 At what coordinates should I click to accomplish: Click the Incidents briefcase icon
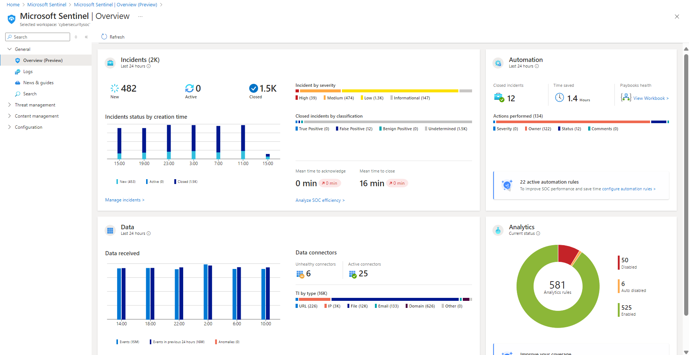click(110, 63)
